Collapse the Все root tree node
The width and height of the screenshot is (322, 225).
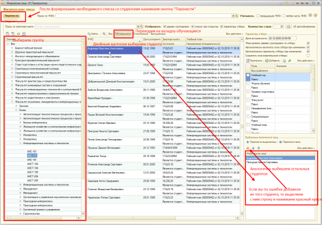[x=8, y=44]
